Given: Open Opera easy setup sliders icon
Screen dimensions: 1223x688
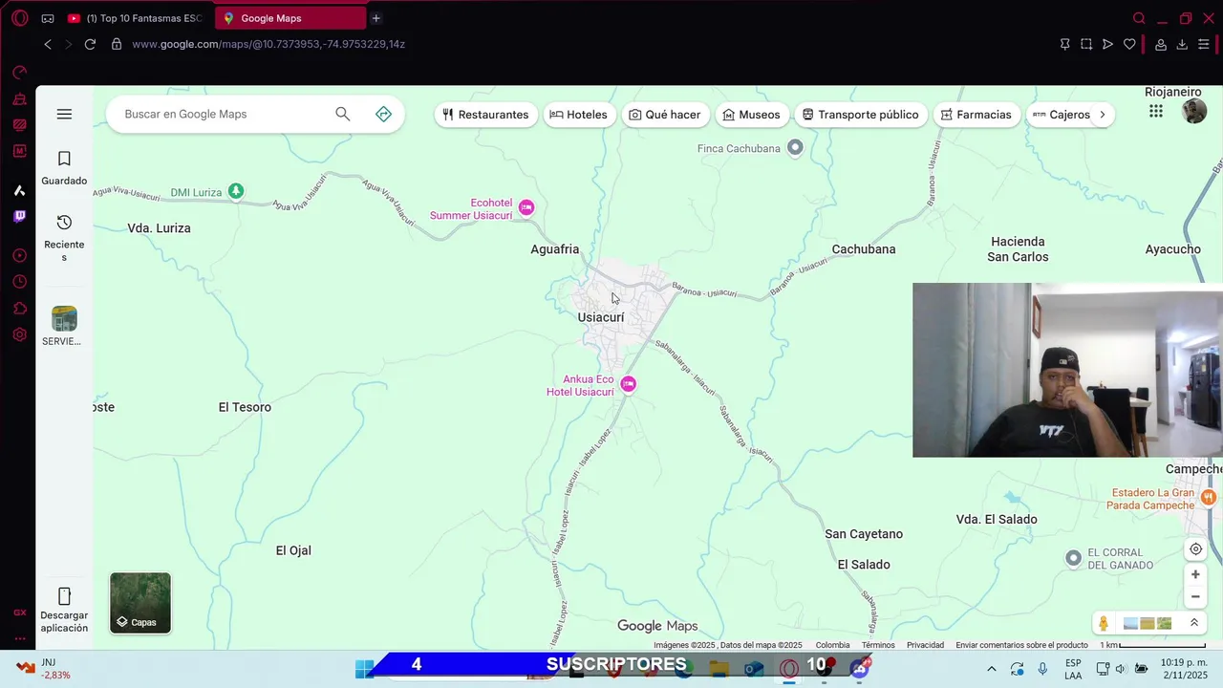Looking at the screenshot, I should [x=1204, y=44].
